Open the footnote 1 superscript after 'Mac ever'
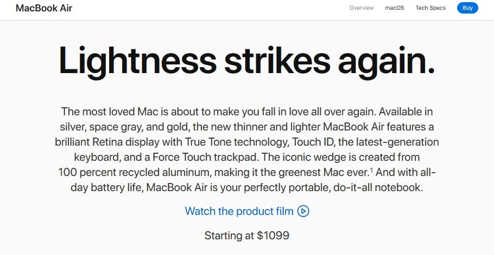This screenshot has height=255, width=494. click(371, 170)
